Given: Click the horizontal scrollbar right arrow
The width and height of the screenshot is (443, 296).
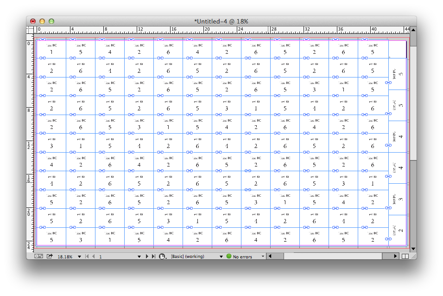Looking at the screenshot, I should pos(395,256).
